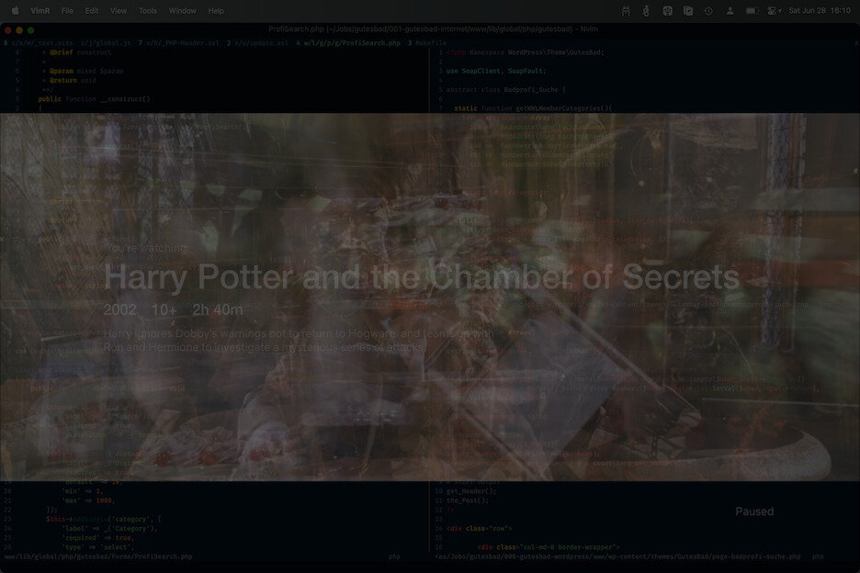Screen dimensions: 860x573
Task: Click the 'the_Post();' code line
Action: 468,500
